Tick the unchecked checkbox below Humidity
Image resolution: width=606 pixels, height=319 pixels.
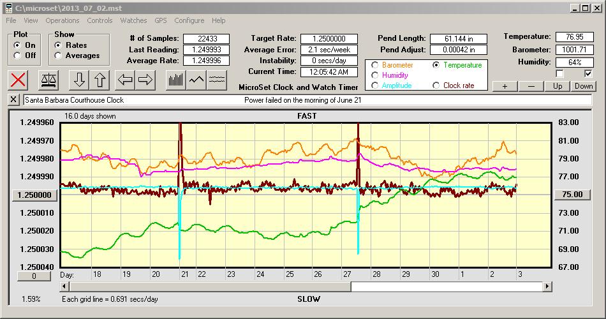[559, 73]
